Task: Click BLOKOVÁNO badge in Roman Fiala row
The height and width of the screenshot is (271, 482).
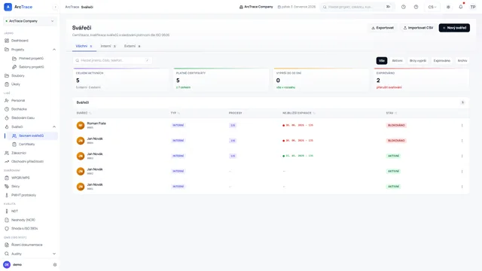Action: tap(396, 126)
